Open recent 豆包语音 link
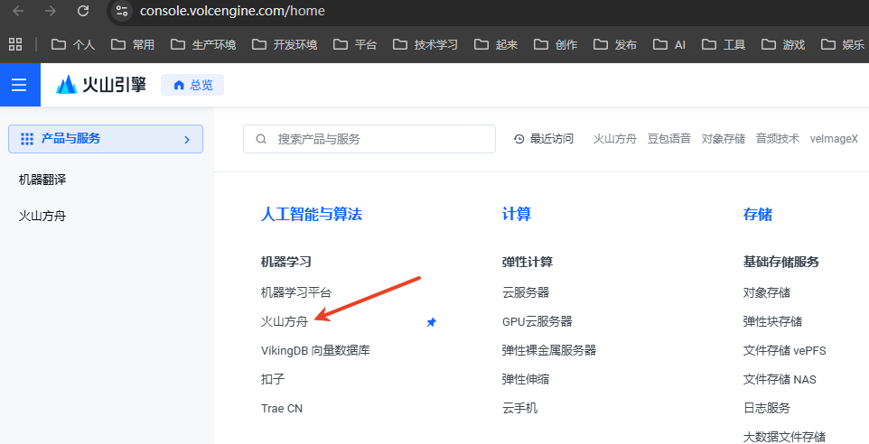Screen dimensions: 869x444 click(x=669, y=138)
